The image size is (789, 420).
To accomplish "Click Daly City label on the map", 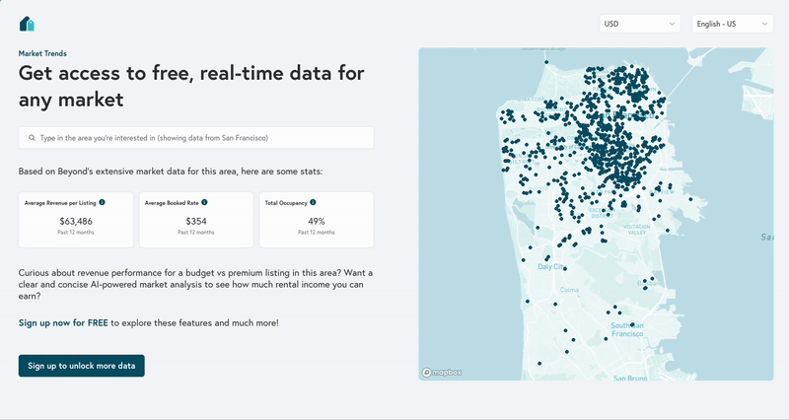I will (550, 266).
